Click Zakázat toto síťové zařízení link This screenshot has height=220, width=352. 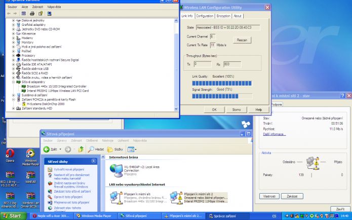(x=72, y=192)
